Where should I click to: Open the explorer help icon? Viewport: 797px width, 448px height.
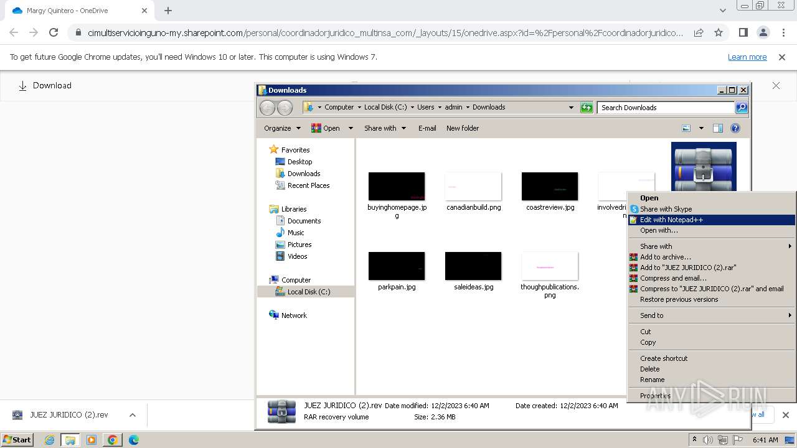point(735,128)
